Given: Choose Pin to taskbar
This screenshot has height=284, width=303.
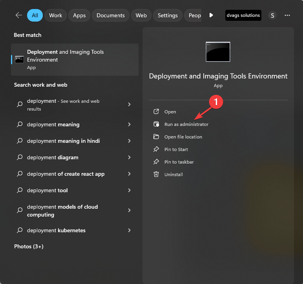Looking at the screenshot, I should pos(179,162).
